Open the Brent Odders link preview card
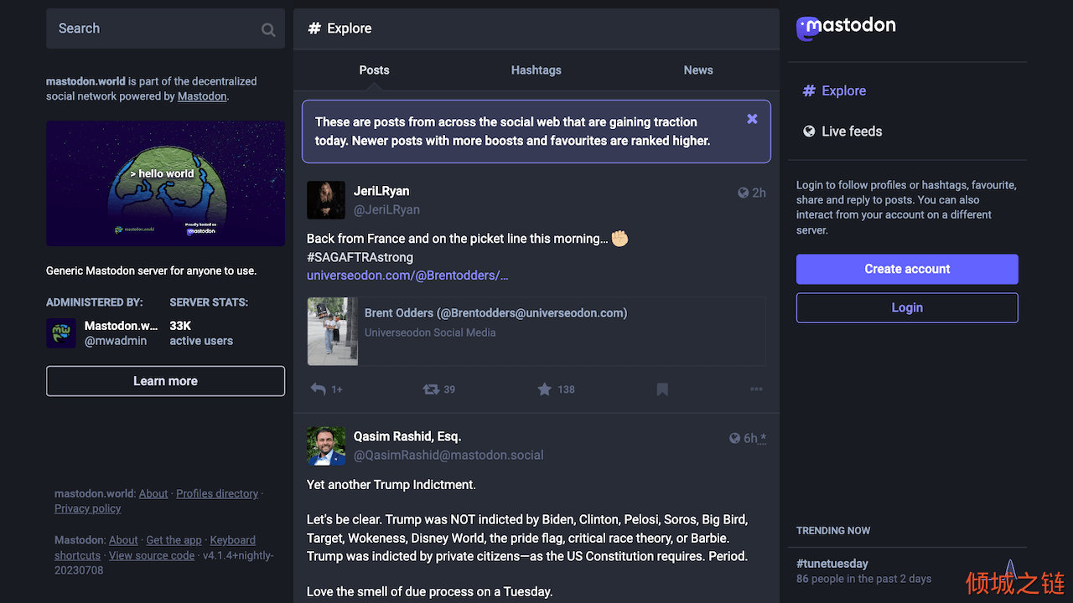This screenshot has height=603, width=1073. pyautogui.click(x=536, y=332)
